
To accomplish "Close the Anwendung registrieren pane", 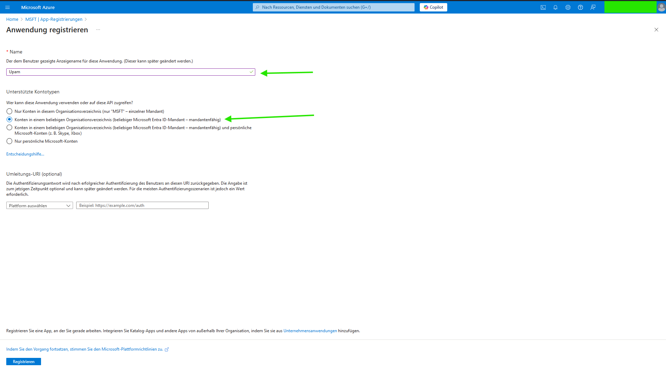I will (x=656, y=30).
